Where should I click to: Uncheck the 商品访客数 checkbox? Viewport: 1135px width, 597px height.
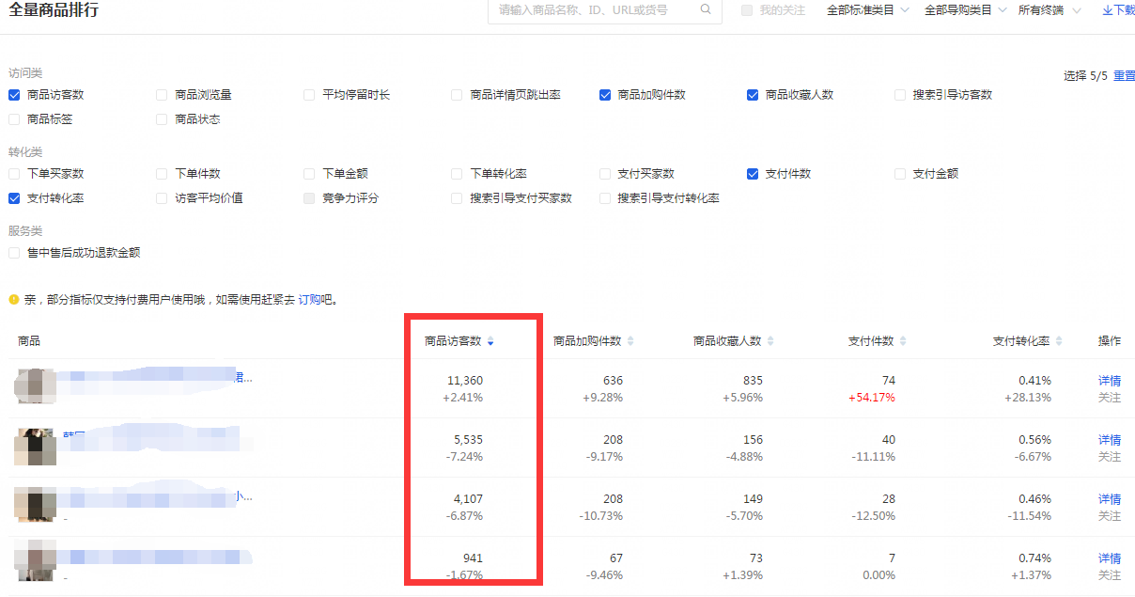coord(14,95)
